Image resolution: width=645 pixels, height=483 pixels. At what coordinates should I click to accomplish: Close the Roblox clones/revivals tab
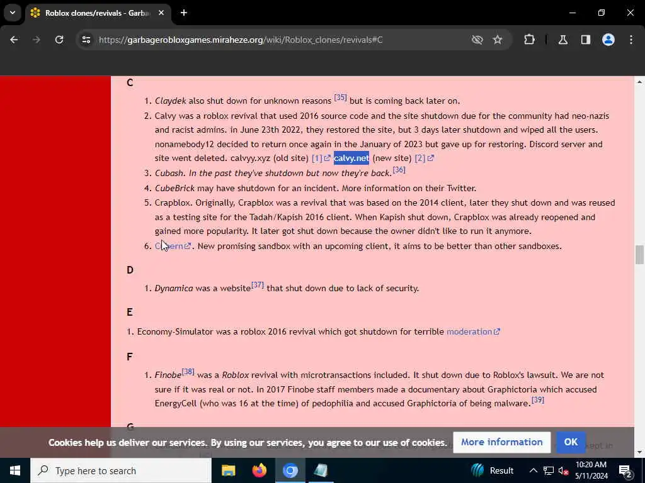click(161, 13)
